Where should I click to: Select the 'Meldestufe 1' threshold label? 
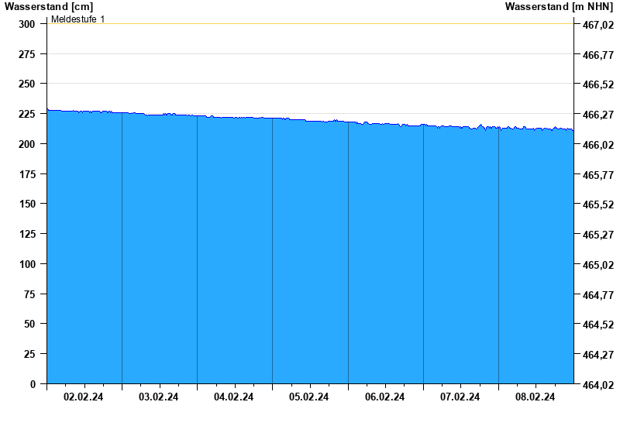coord(77,19)
